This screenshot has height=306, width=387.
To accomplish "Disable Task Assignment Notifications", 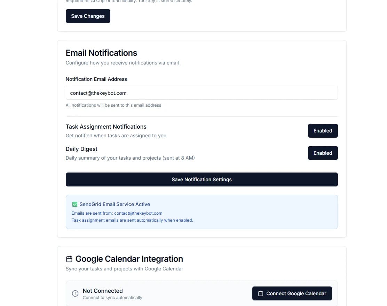I will pyautogui.click(x=323, y=131).
